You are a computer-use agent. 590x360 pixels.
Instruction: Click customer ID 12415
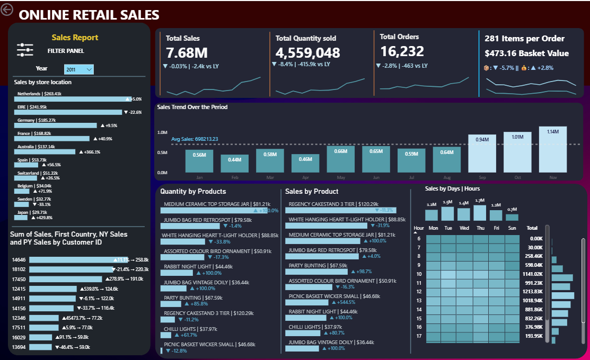[x=19, y=289]
